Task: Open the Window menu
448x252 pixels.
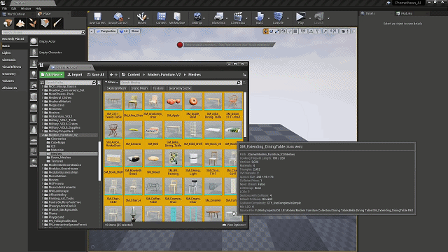Action: [26, 8]
